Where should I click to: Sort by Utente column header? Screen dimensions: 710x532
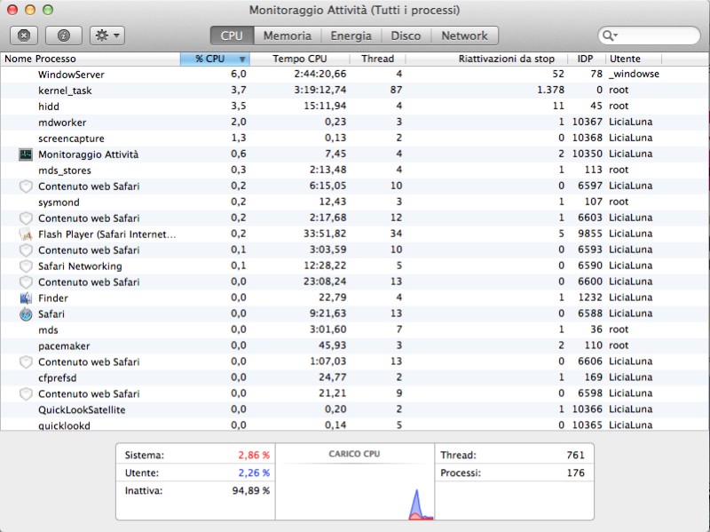tap(634, 59)
